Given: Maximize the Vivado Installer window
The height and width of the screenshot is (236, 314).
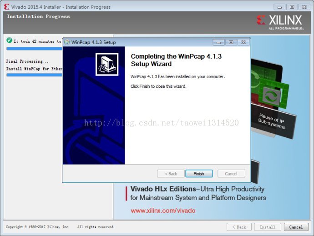Looking at the screenshot, I should point(292,7).
